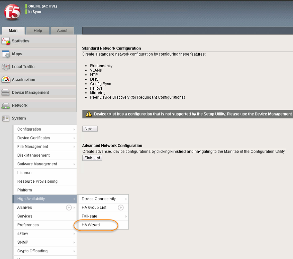The width and height of the screenshot is (293, 259).
Task: Open the iApps menu
Action: (x=38, y=54)
